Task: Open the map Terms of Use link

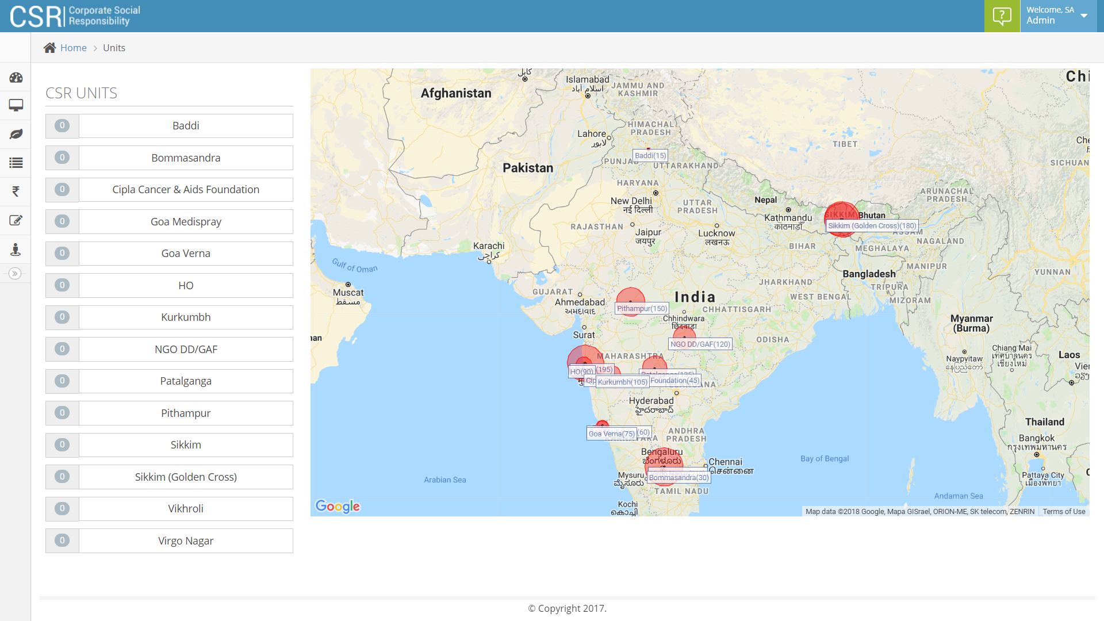Action: [1064, 512]
